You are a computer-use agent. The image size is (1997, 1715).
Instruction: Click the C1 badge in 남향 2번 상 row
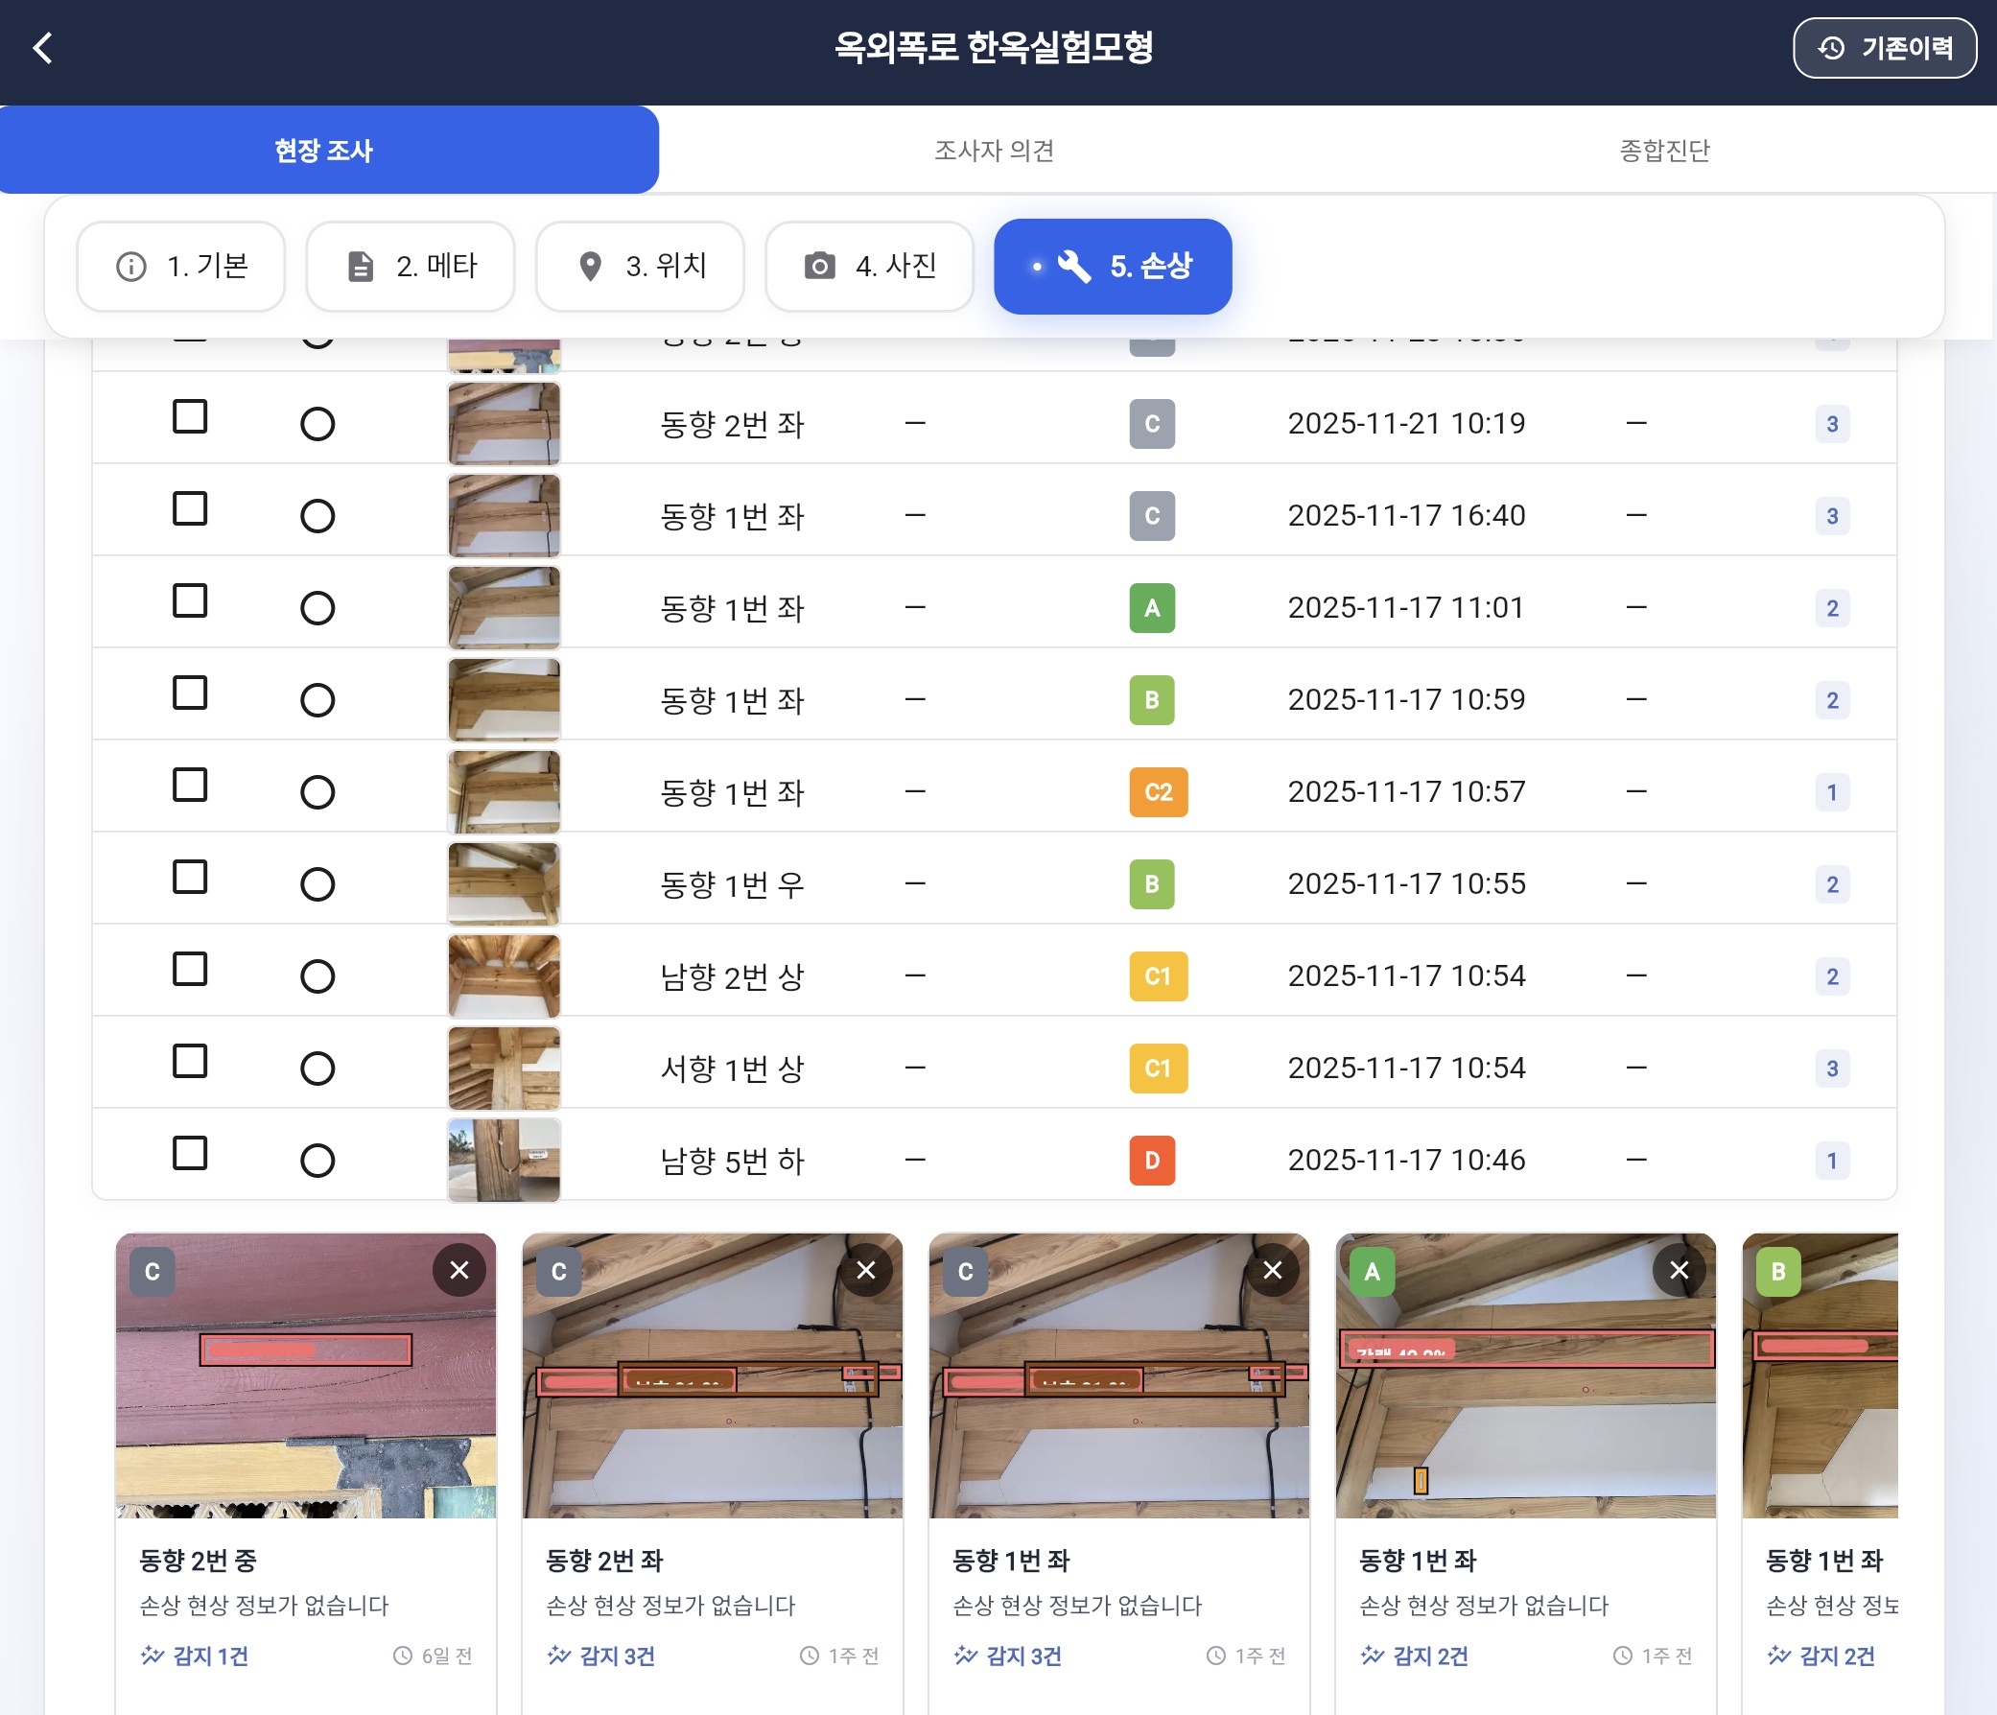pos(1159,975)
